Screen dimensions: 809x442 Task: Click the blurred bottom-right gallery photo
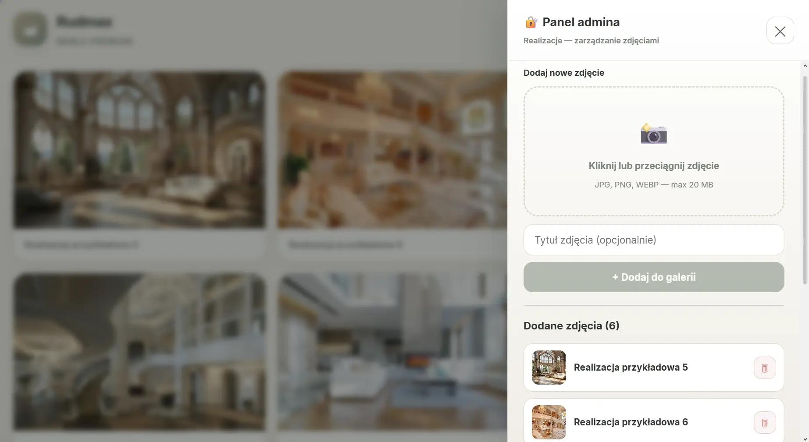click(392, 352)
